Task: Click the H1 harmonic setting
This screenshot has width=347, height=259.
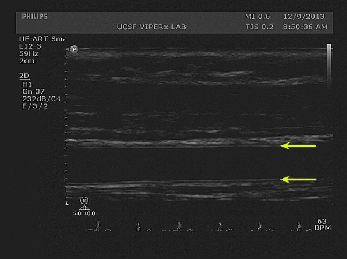Action: (27, 84)
